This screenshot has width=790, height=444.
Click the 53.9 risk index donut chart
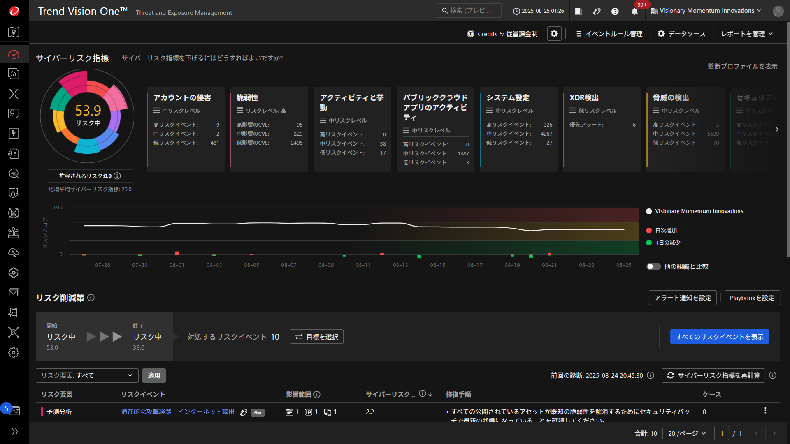tap(88, 116)
